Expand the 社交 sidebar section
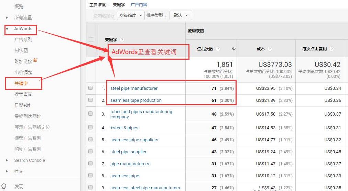The width and height of the screenshot is (348, 191). 7,171
